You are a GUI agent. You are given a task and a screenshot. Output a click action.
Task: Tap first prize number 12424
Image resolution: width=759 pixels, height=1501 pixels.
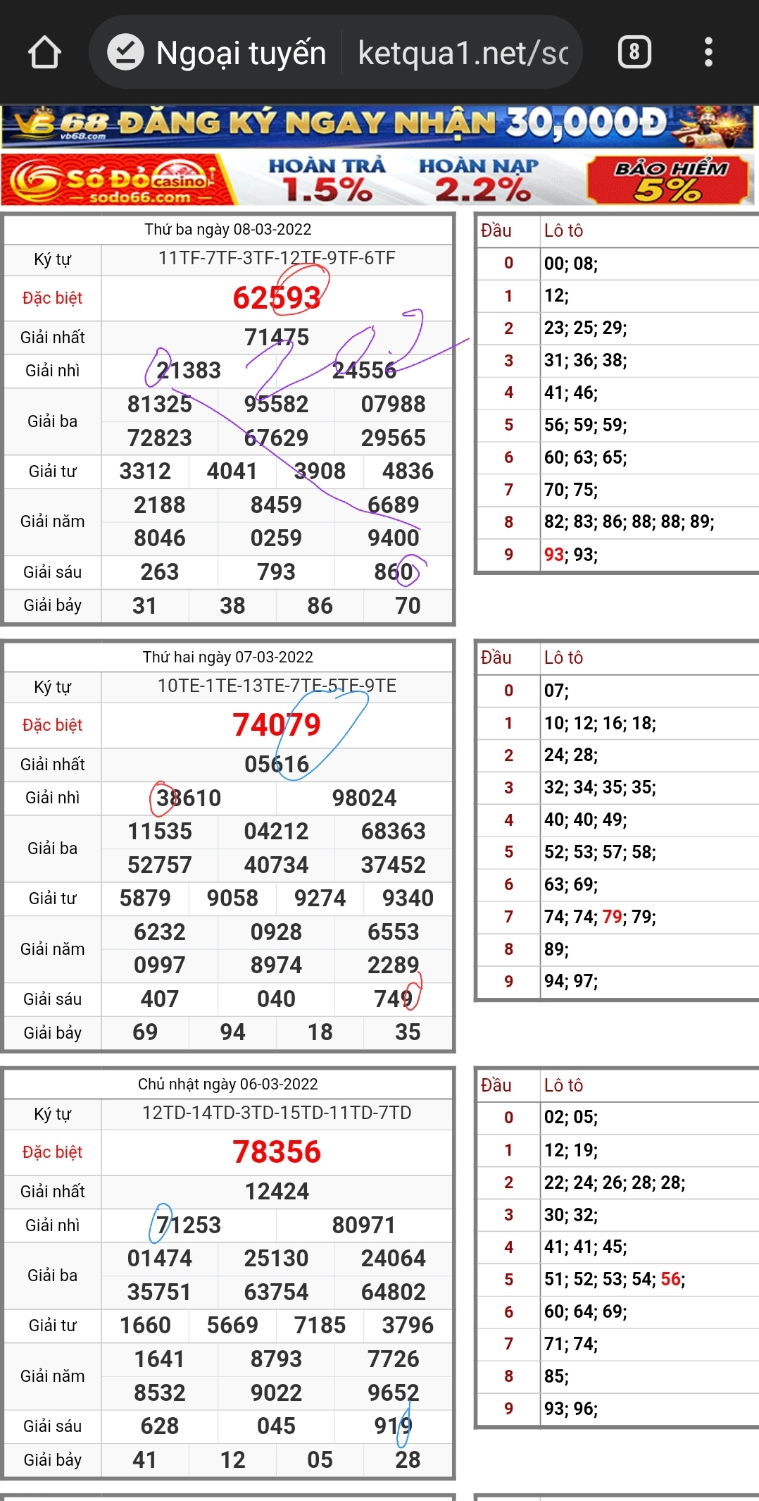(277, 1192)
